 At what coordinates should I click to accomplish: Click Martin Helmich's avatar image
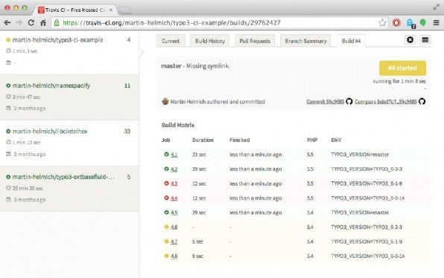(165, 101)
